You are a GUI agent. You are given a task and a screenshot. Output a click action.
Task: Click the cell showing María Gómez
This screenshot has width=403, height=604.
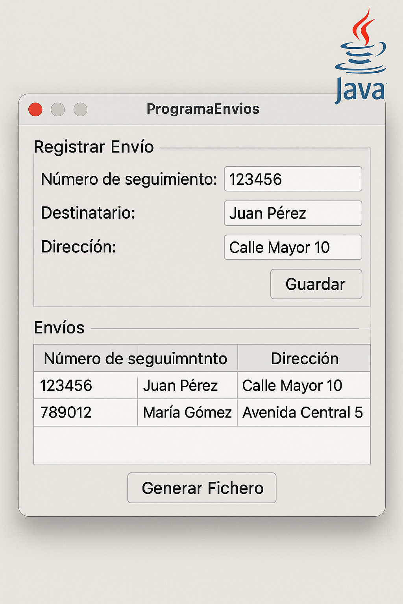point(187,412)
